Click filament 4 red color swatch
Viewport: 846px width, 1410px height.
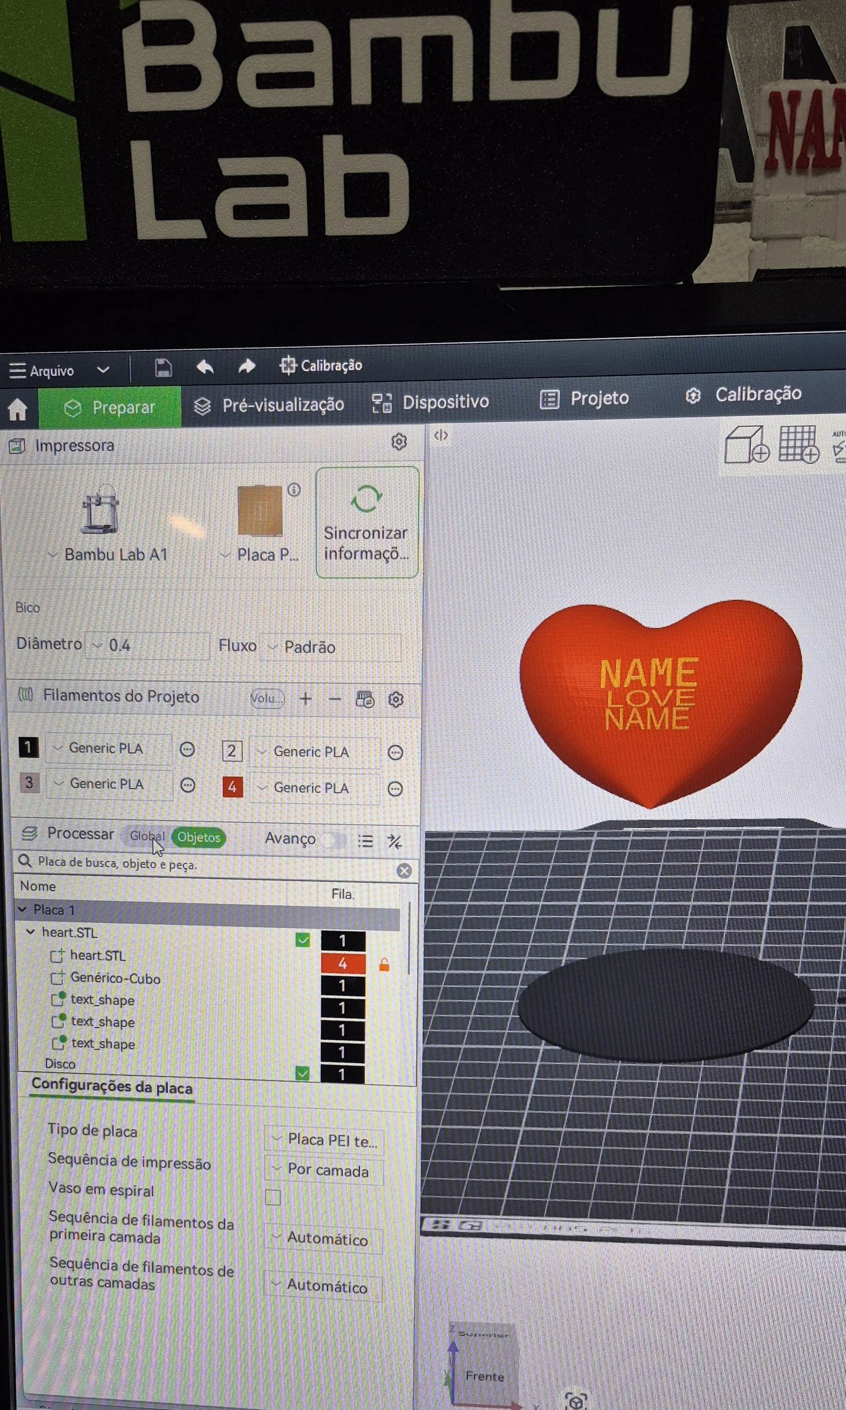[233, 787]
